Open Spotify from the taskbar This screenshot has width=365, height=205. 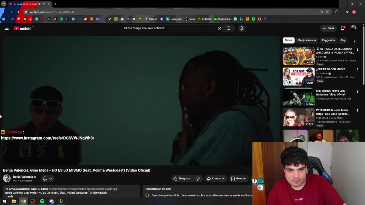coord(42,201)
